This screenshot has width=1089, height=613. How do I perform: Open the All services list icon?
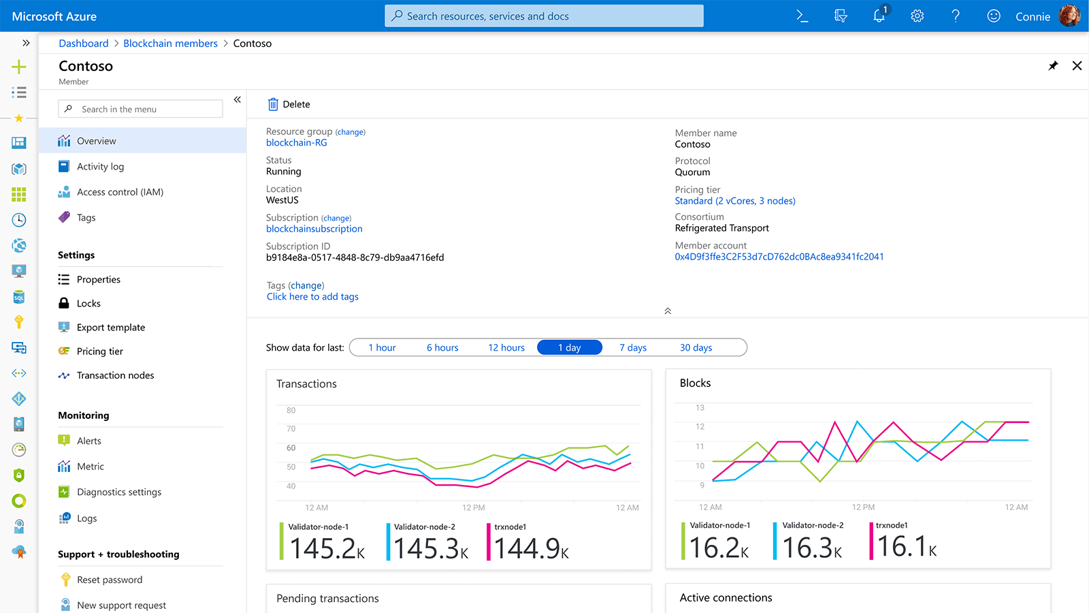pos(19,93)
